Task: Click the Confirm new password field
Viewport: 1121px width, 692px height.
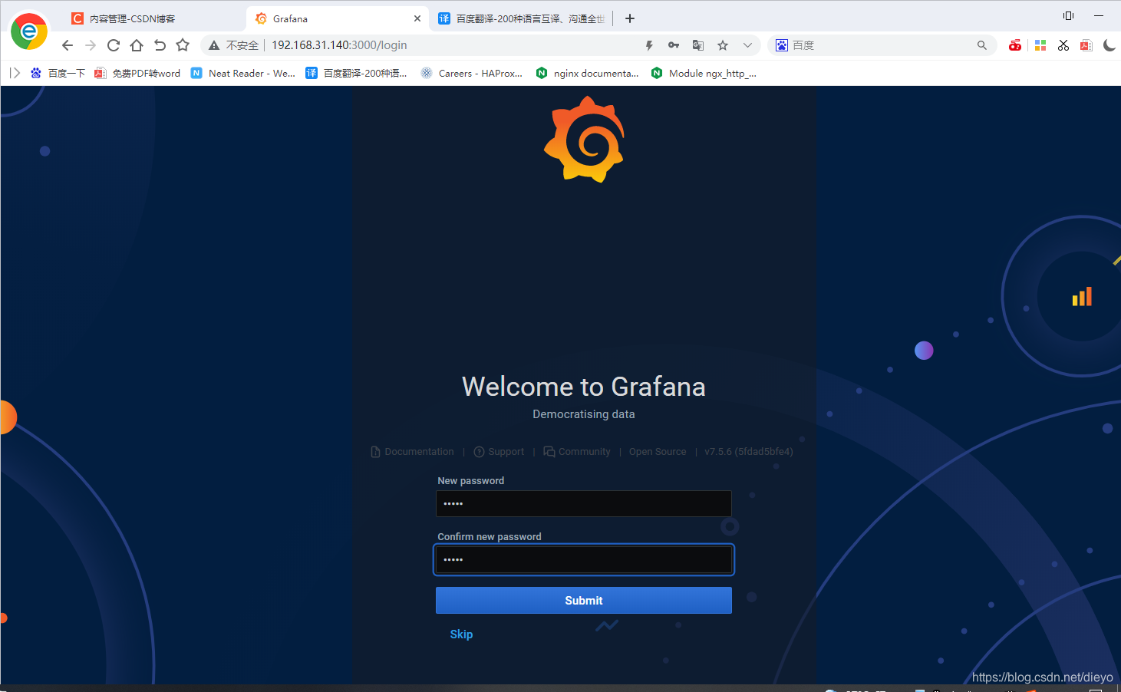Action: click(584, 559)
